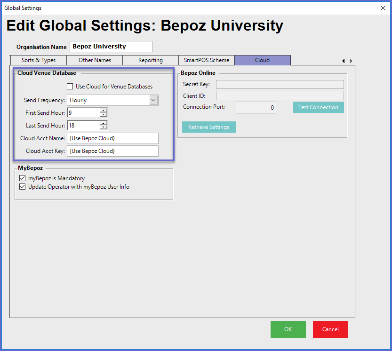Uncheck myBepoz is Mandatory
The width and height of the screenshot is (392, 351).
click(23, 178)
